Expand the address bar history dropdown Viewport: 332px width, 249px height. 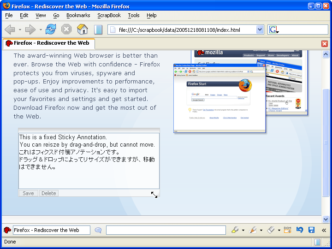pyautogui.click(x=260, y=30)
